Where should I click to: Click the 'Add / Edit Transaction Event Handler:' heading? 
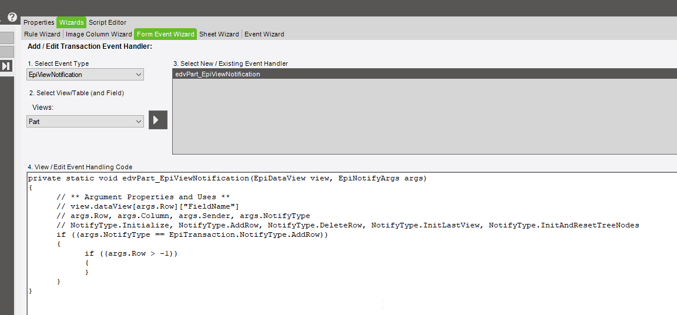tap(90, 46)
